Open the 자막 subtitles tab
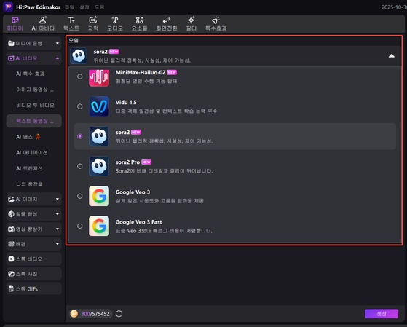The width and height of the screenshot is (407, 327). click(x=93, y=23)
